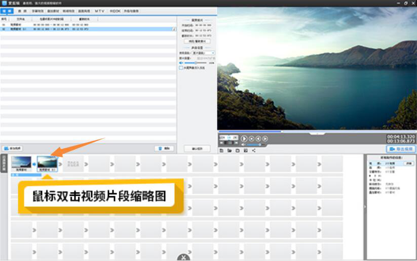The width and height of the screenshot is (417, 261).
Task: Adjust the clip volume slider in the sound settings panel
Action: (x=196, y=63)
